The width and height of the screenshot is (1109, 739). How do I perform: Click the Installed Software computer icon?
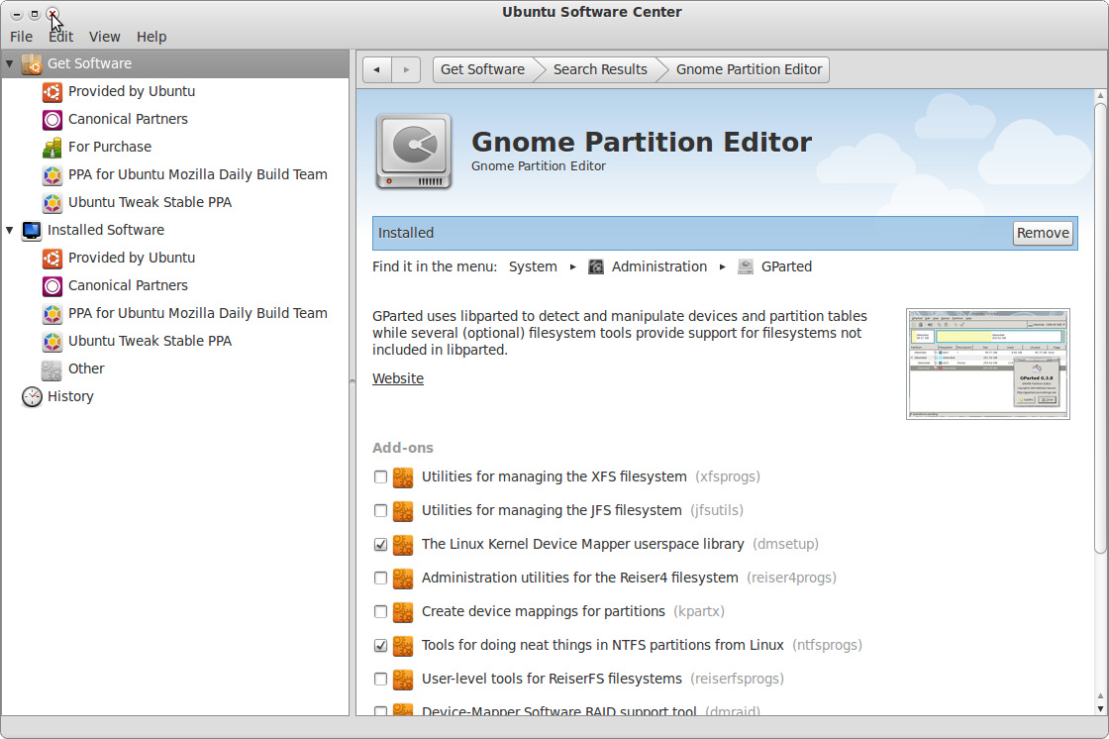click(x=32, y=230)
